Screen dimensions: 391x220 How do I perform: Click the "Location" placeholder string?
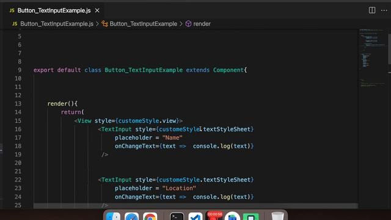[179, 188]
